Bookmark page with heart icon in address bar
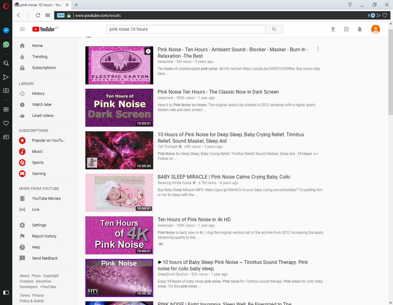 (385, 15)
